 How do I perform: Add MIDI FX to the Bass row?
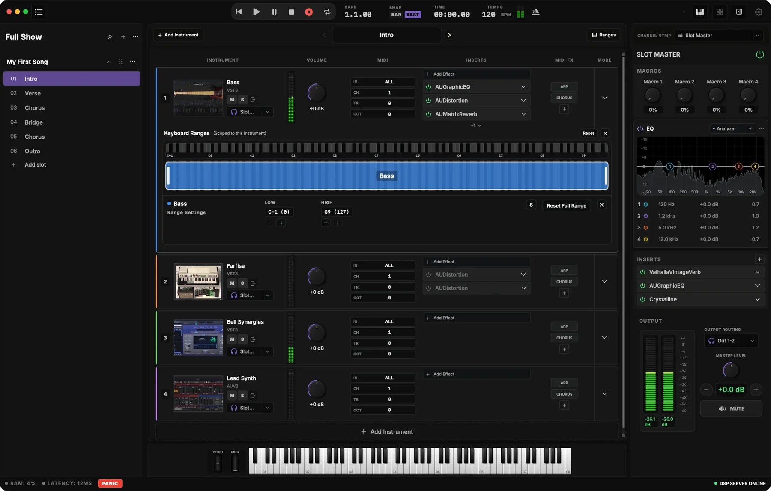coord(564,109)
